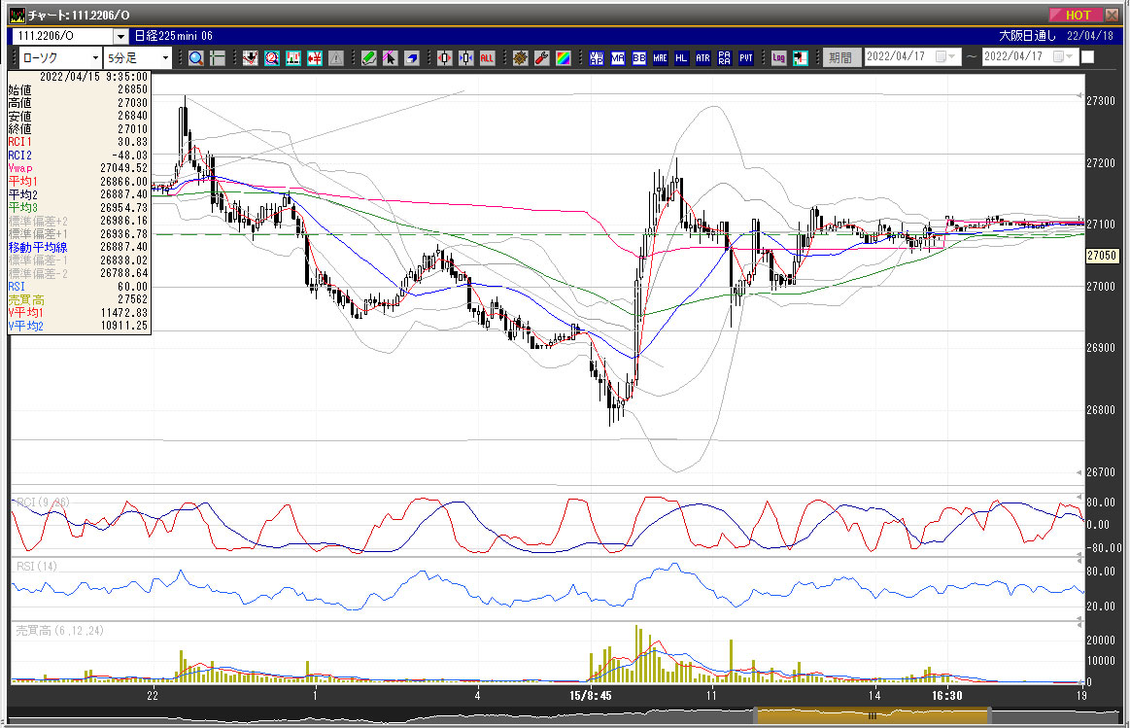Click the HOT button in title bar
Image resolution: width=1130 pixels, height=728 pixels.
(1076, 15)
